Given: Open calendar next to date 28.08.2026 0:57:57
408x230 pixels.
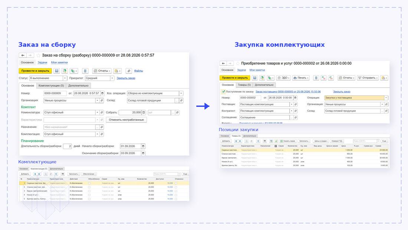Looking at the screenshot, I should (x=102, y=93).
